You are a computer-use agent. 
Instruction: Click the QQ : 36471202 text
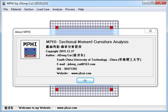coord(67,69)
